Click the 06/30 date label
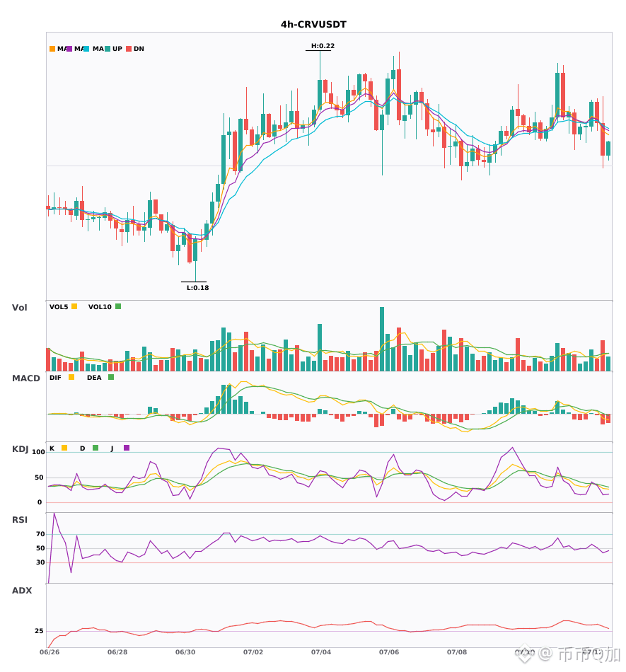Viewport: 626px width, 672px height. pyautogui.click(x=185, y=652)
